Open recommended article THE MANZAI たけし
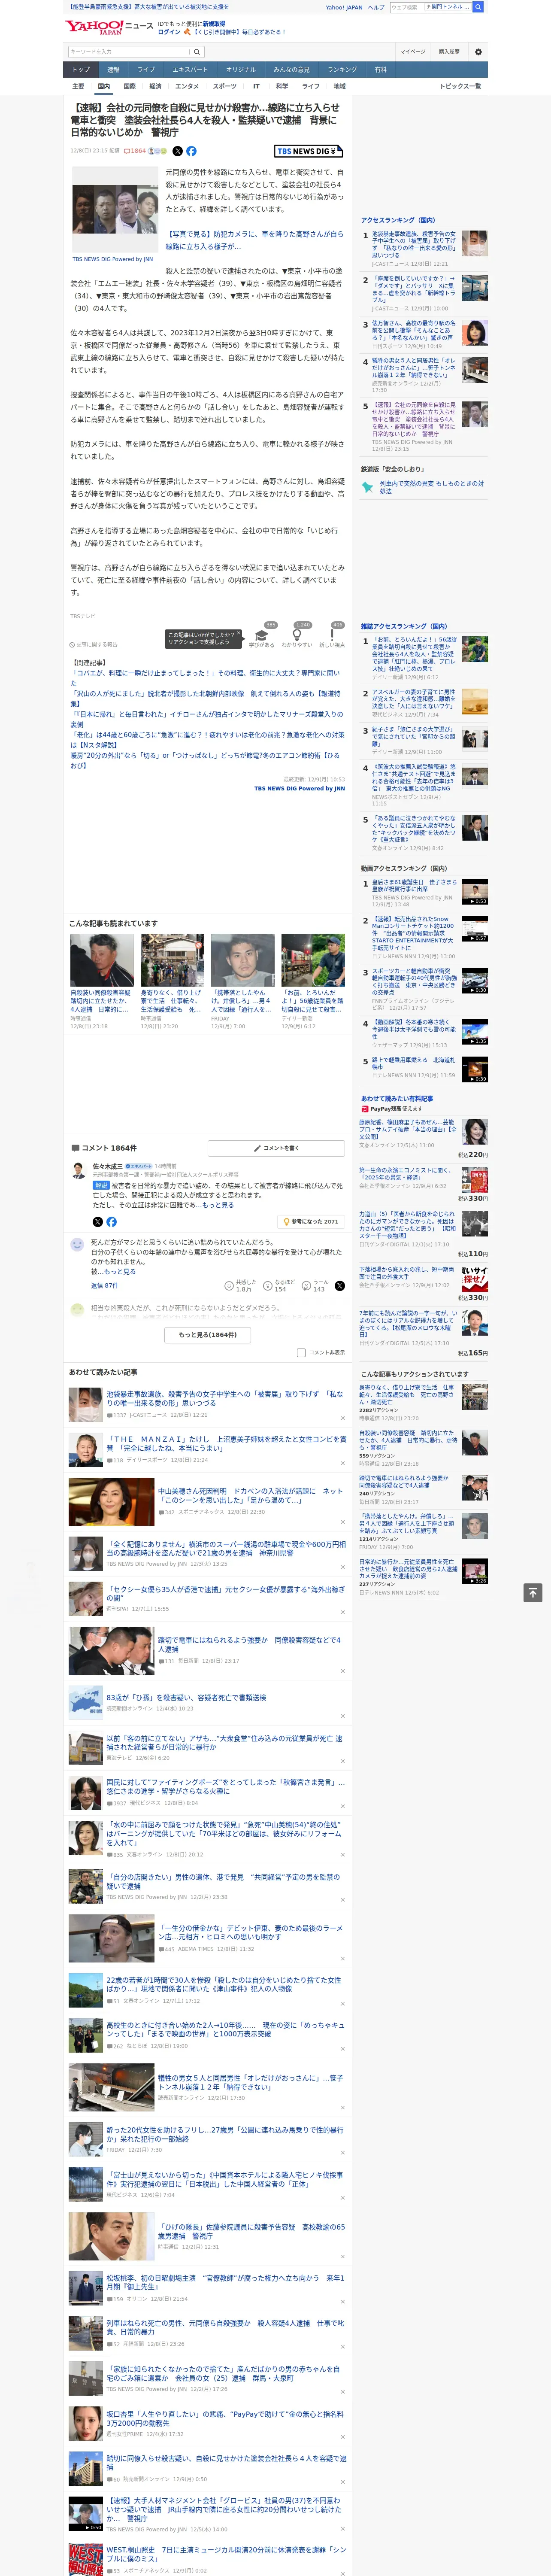Image resolution: width=551 pixels, height=2576 pixels. [x=226, y=1443]
